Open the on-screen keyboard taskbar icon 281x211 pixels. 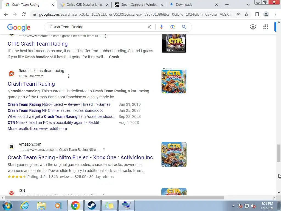126,206
